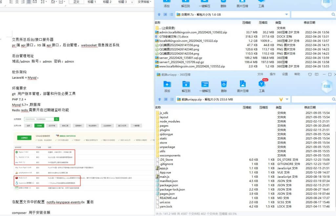Switch to list view in 前端uniapp window
The width and height of the screenshot is (336, 216).
172,99
